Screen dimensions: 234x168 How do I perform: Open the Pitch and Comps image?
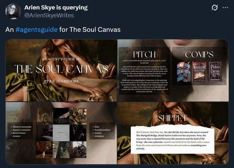point(173,70)
